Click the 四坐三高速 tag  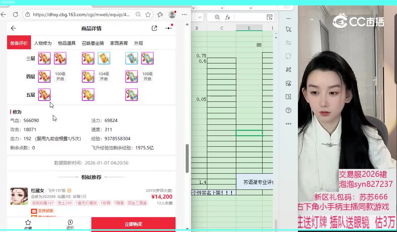[x=137, y=203]
